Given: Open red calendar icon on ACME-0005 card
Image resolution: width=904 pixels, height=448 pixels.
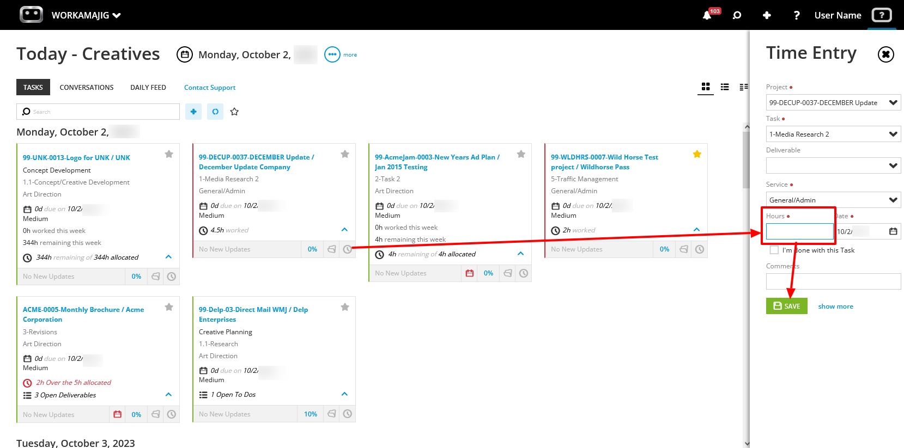Looking at the screenshot, I should (117, 414).
